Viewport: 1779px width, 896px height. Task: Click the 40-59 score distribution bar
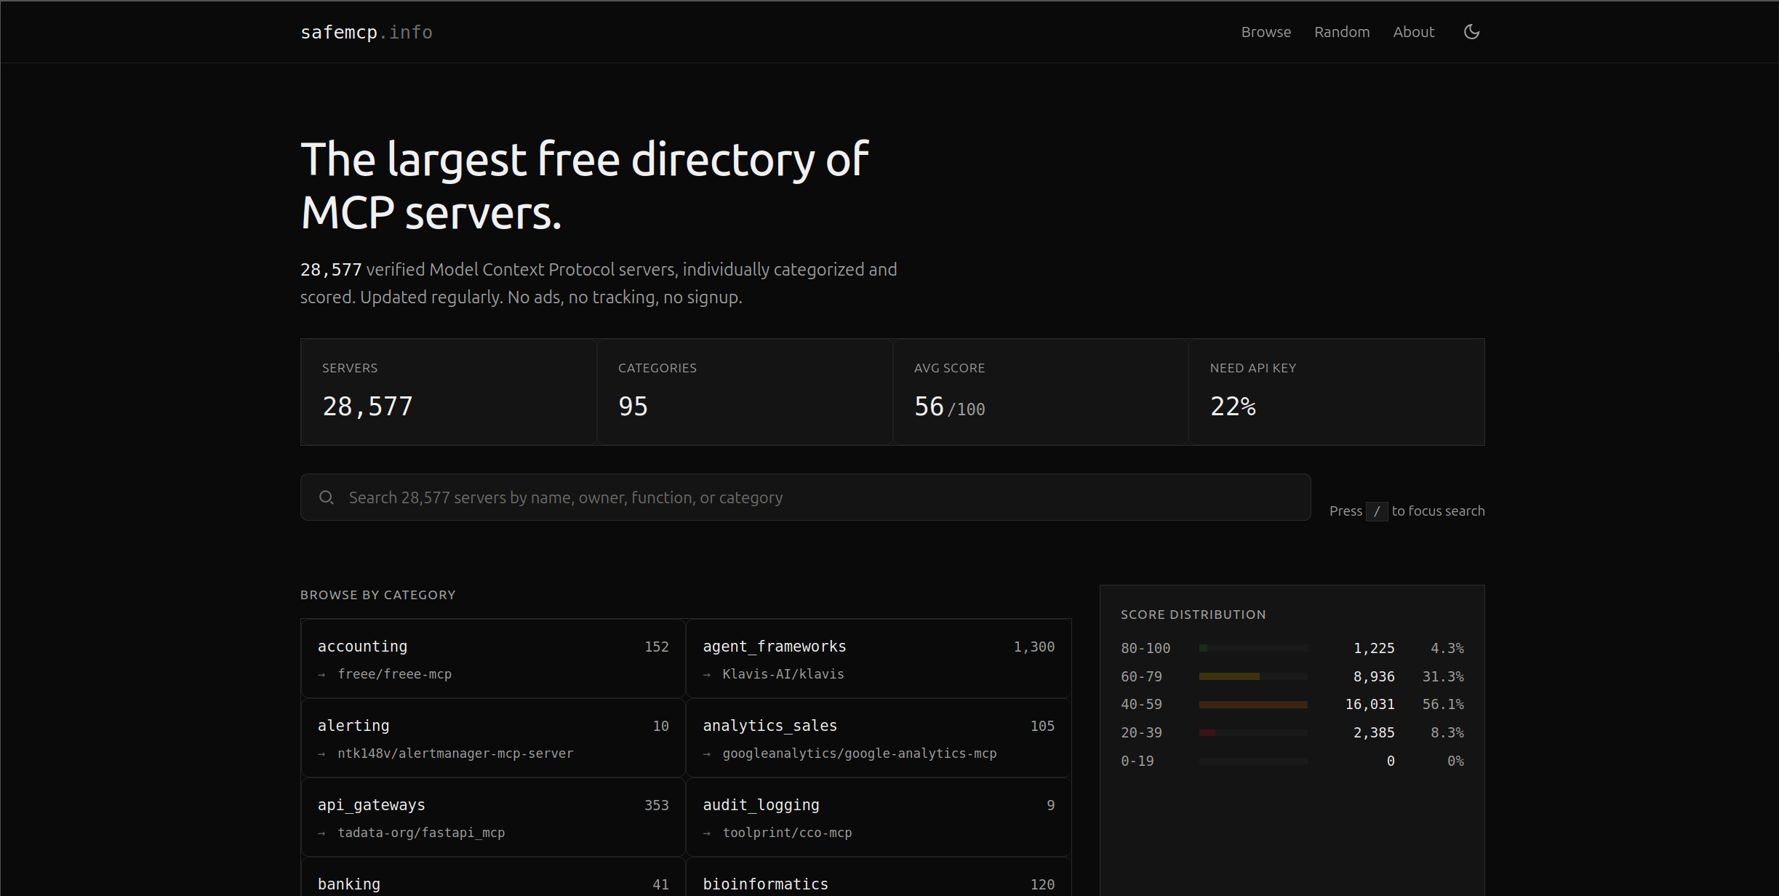point(1253,704)
